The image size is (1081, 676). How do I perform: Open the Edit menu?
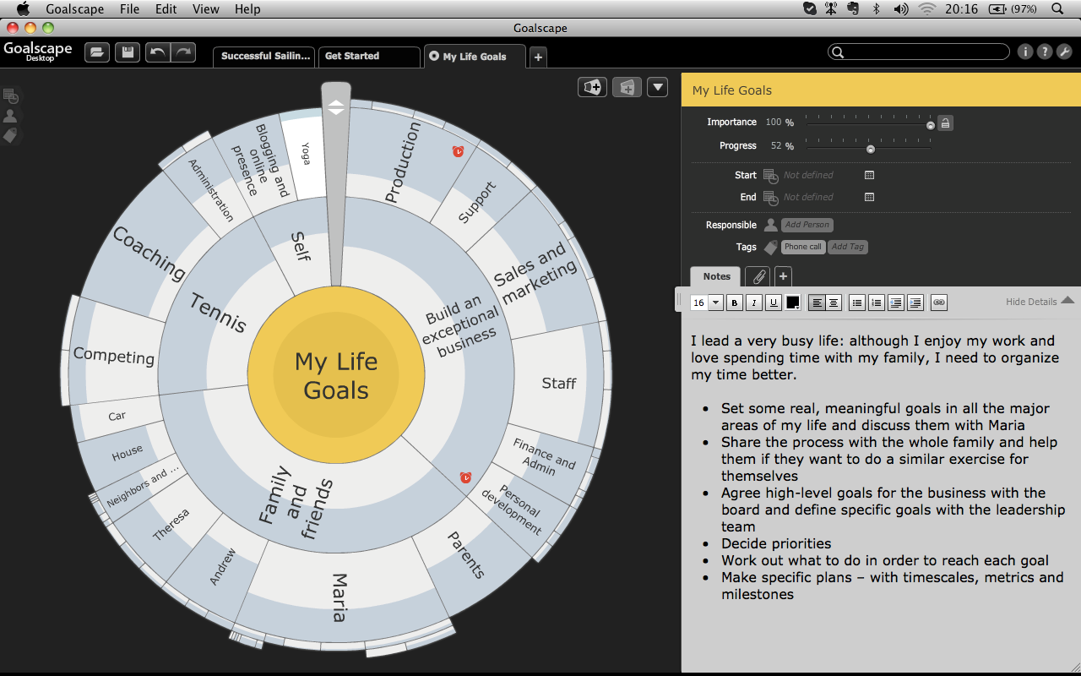click(166, 9)
